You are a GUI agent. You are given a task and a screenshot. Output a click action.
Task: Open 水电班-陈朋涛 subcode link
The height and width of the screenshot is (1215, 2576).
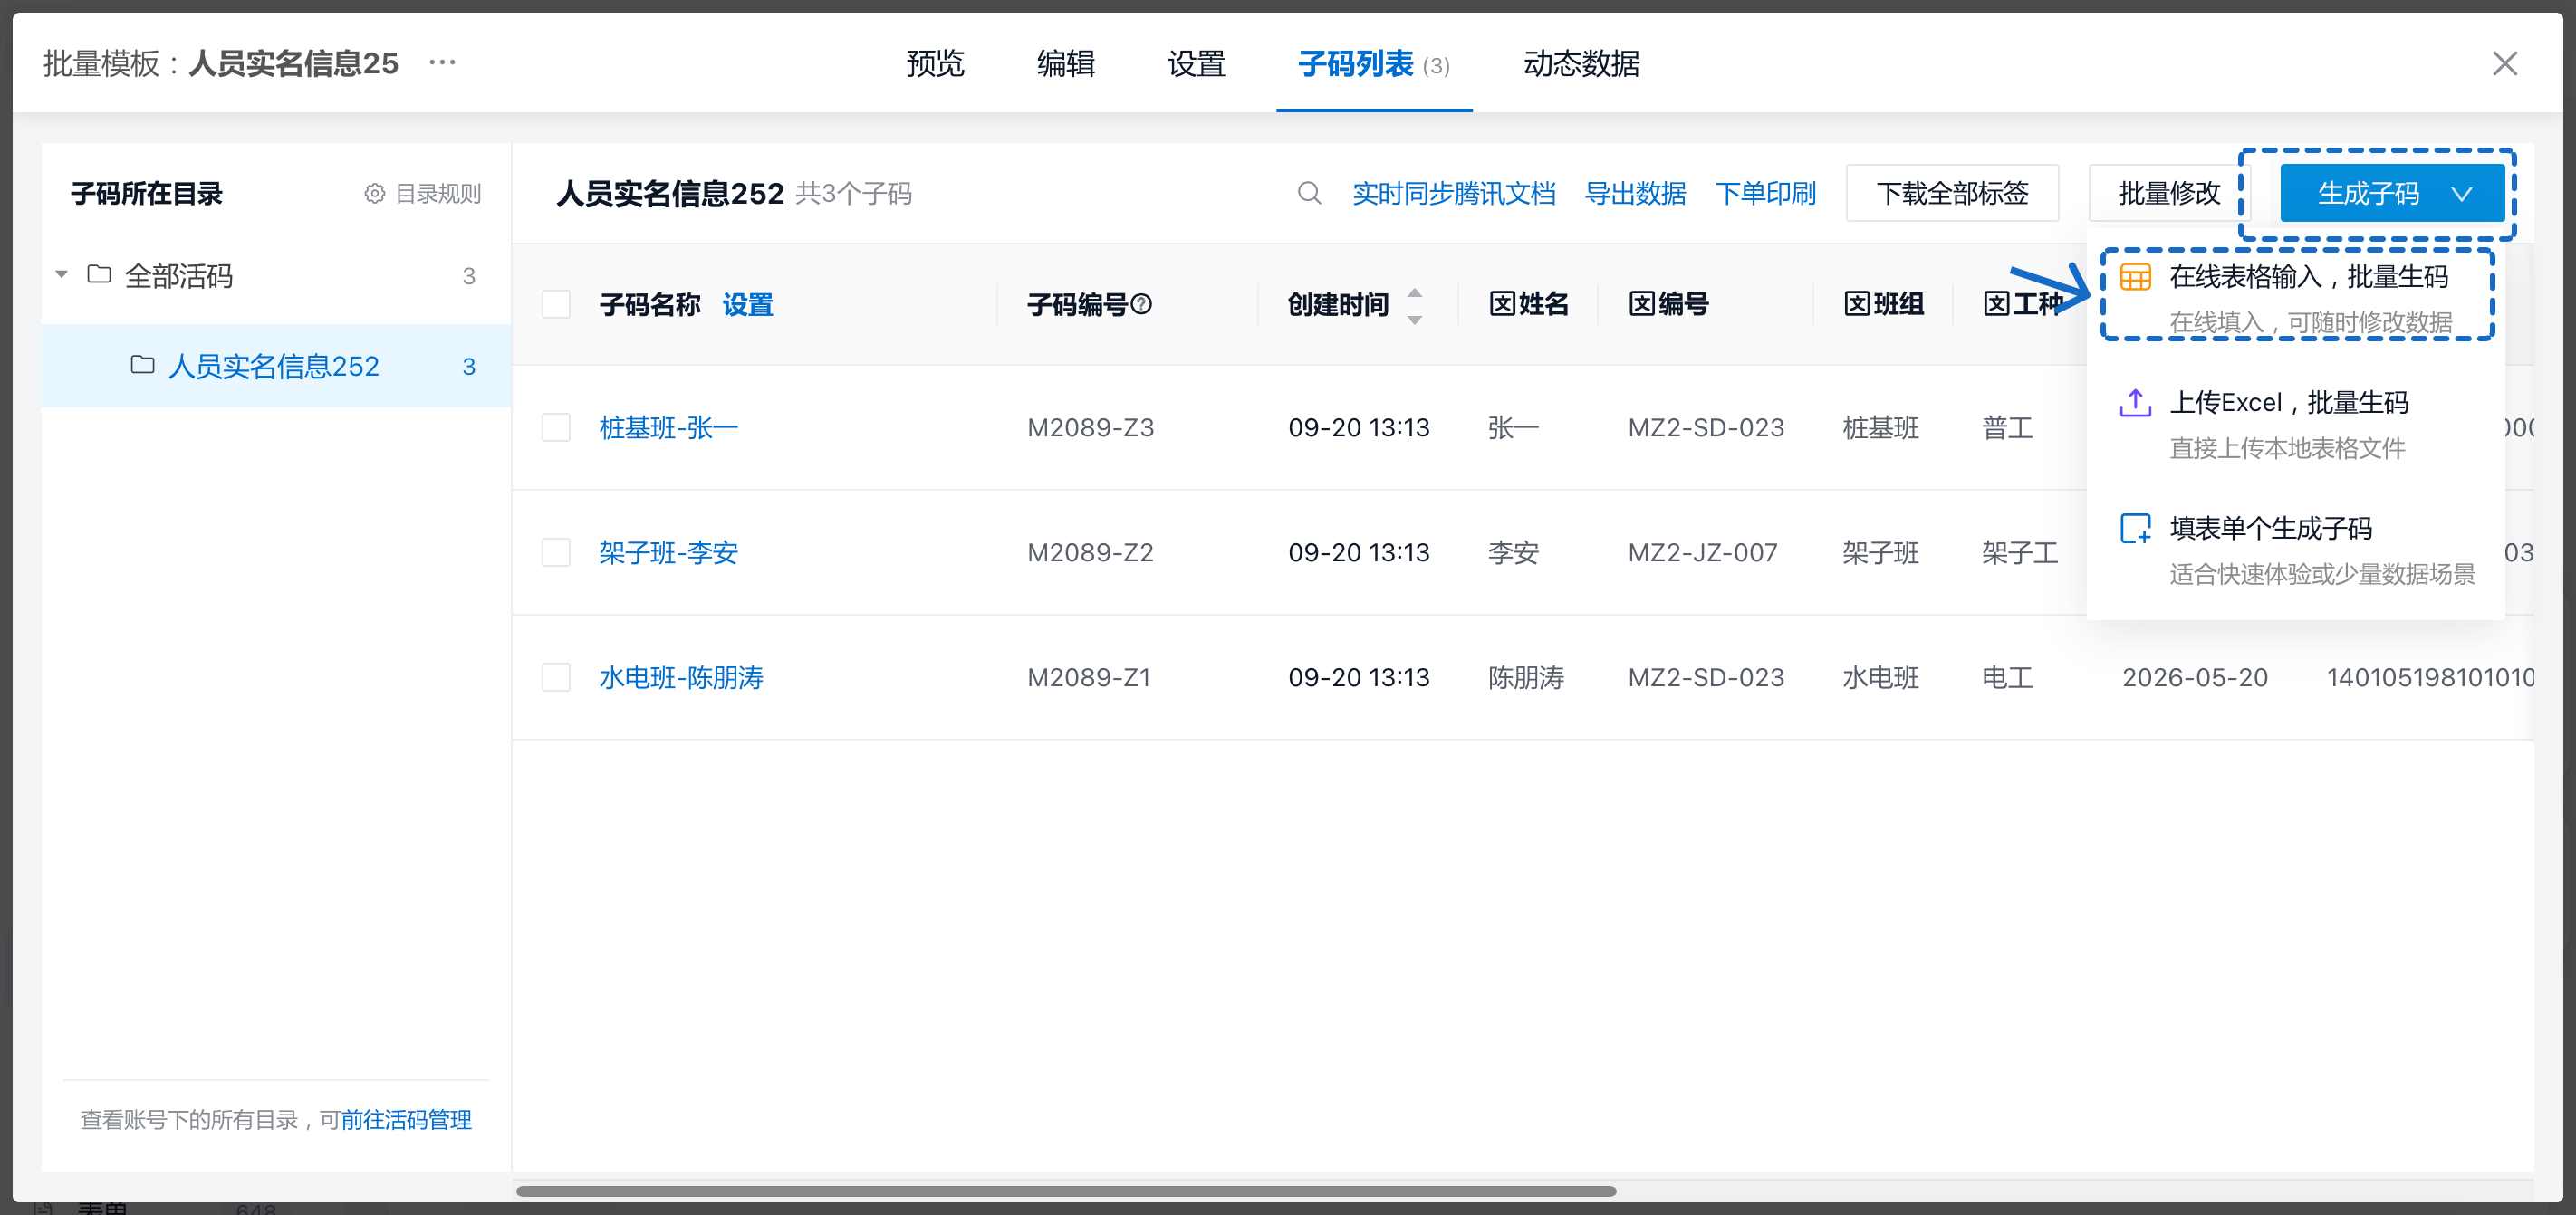point(681,677)
